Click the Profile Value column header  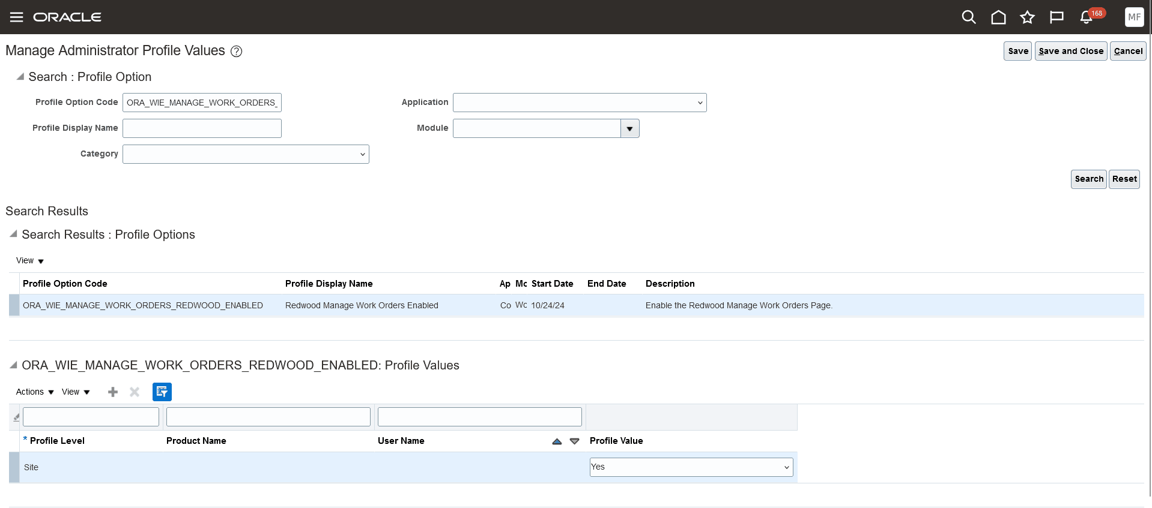pyautogui.click(x=616, y=441)
